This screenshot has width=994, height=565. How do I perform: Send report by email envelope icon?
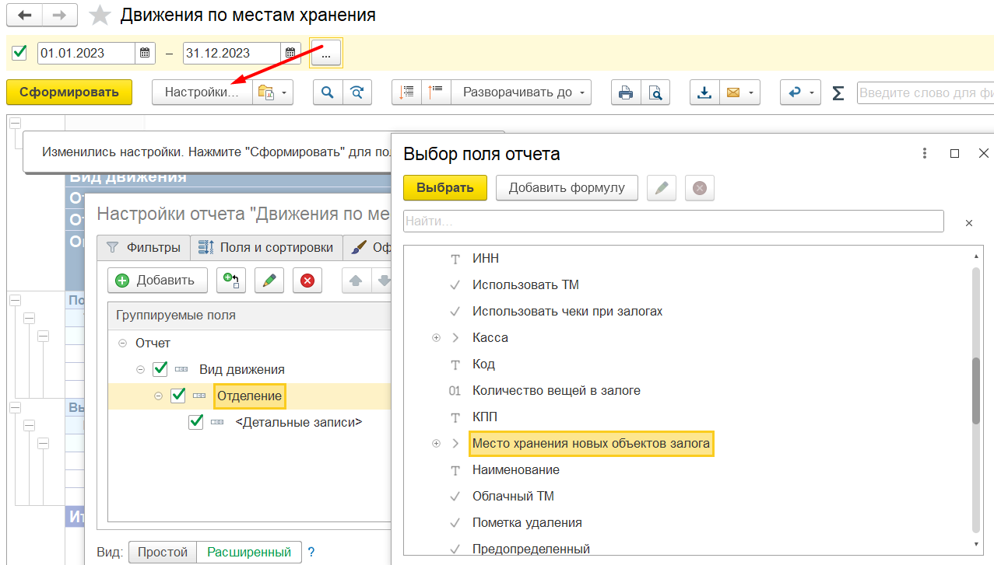[732, 92]
